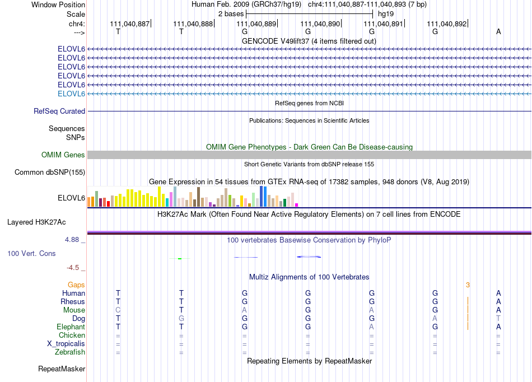
Task: Open the GTEx Gene Expression track title
Action: tap(309, 182)
